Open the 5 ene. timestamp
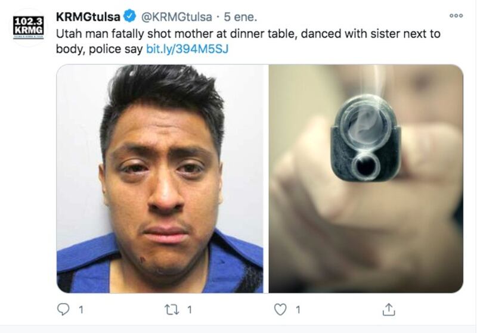477x333 pixels. pyautogui.click(x=240, y=17)
